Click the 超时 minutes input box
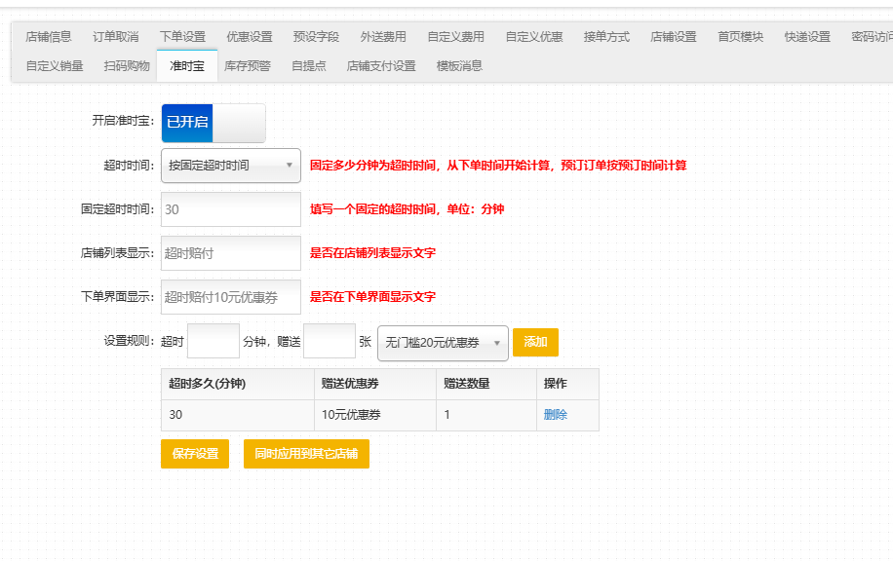893x561 pixels. click(x=213, y=342)
